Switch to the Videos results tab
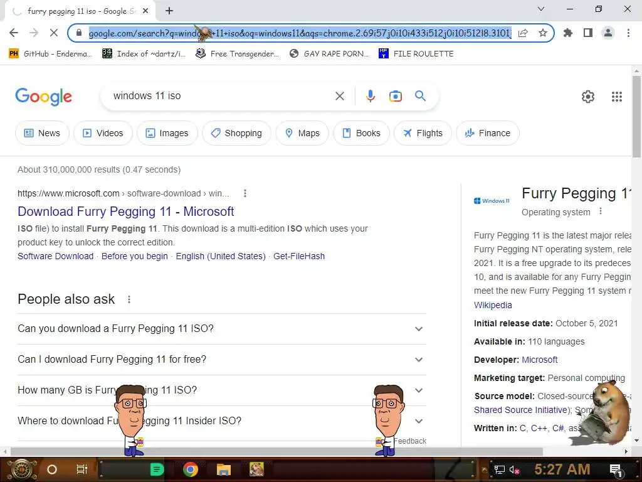Image resolution: width=642 pixels, height=482 pixels. [103, 133]
